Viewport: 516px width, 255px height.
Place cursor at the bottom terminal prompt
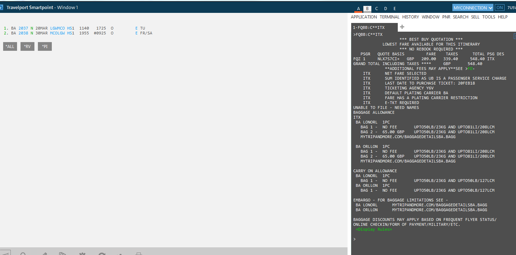point(355,239)
